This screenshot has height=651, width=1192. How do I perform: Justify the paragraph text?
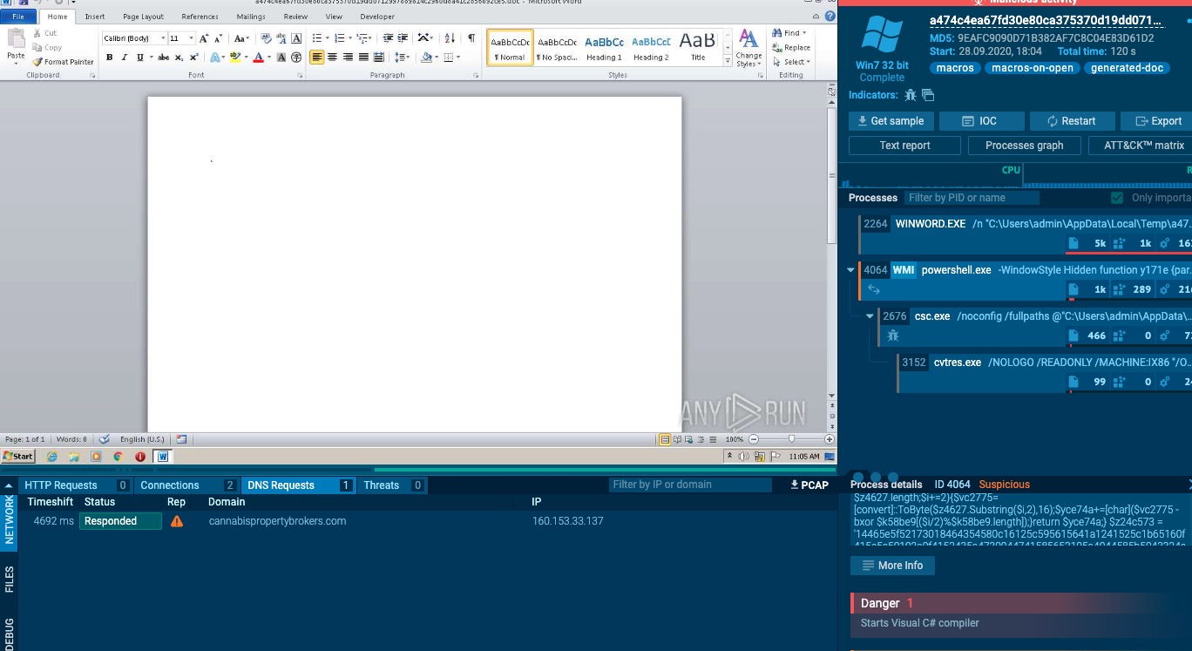click(362, 58)
